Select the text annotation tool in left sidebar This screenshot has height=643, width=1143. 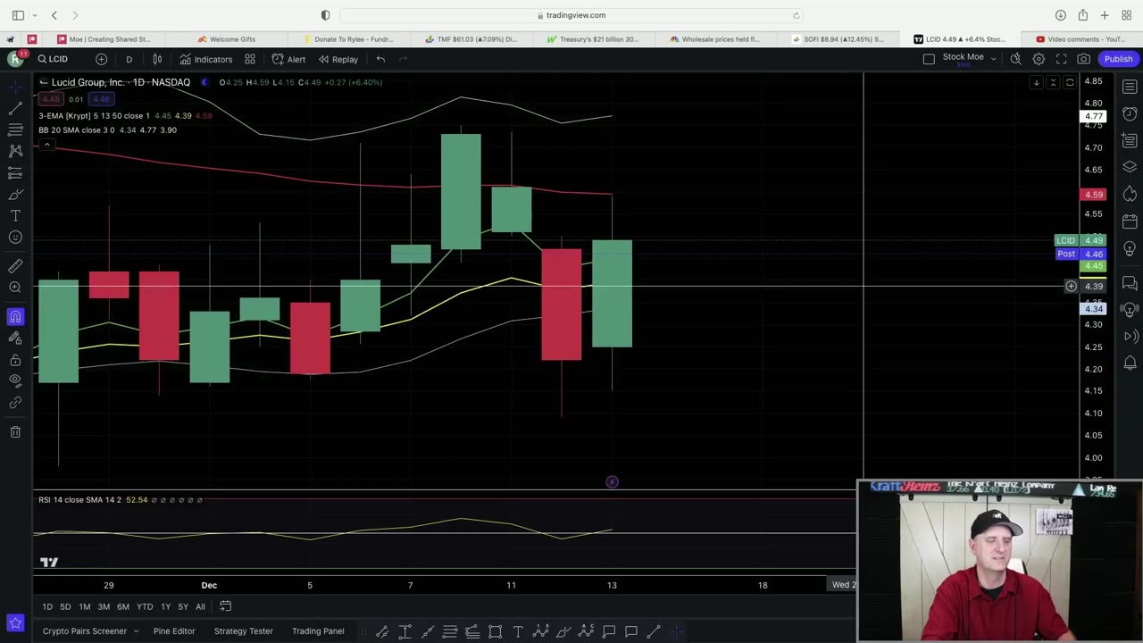pos(15,216)
